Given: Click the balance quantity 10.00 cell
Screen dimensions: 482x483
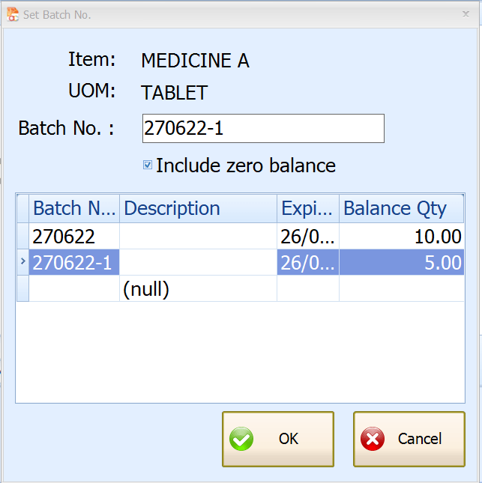Looking at the screenshot, I should click(401, 237).
